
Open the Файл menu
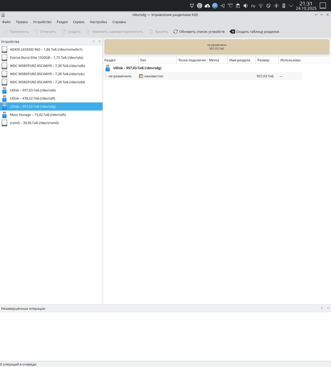pyautogui.click(x=6, y=22)
